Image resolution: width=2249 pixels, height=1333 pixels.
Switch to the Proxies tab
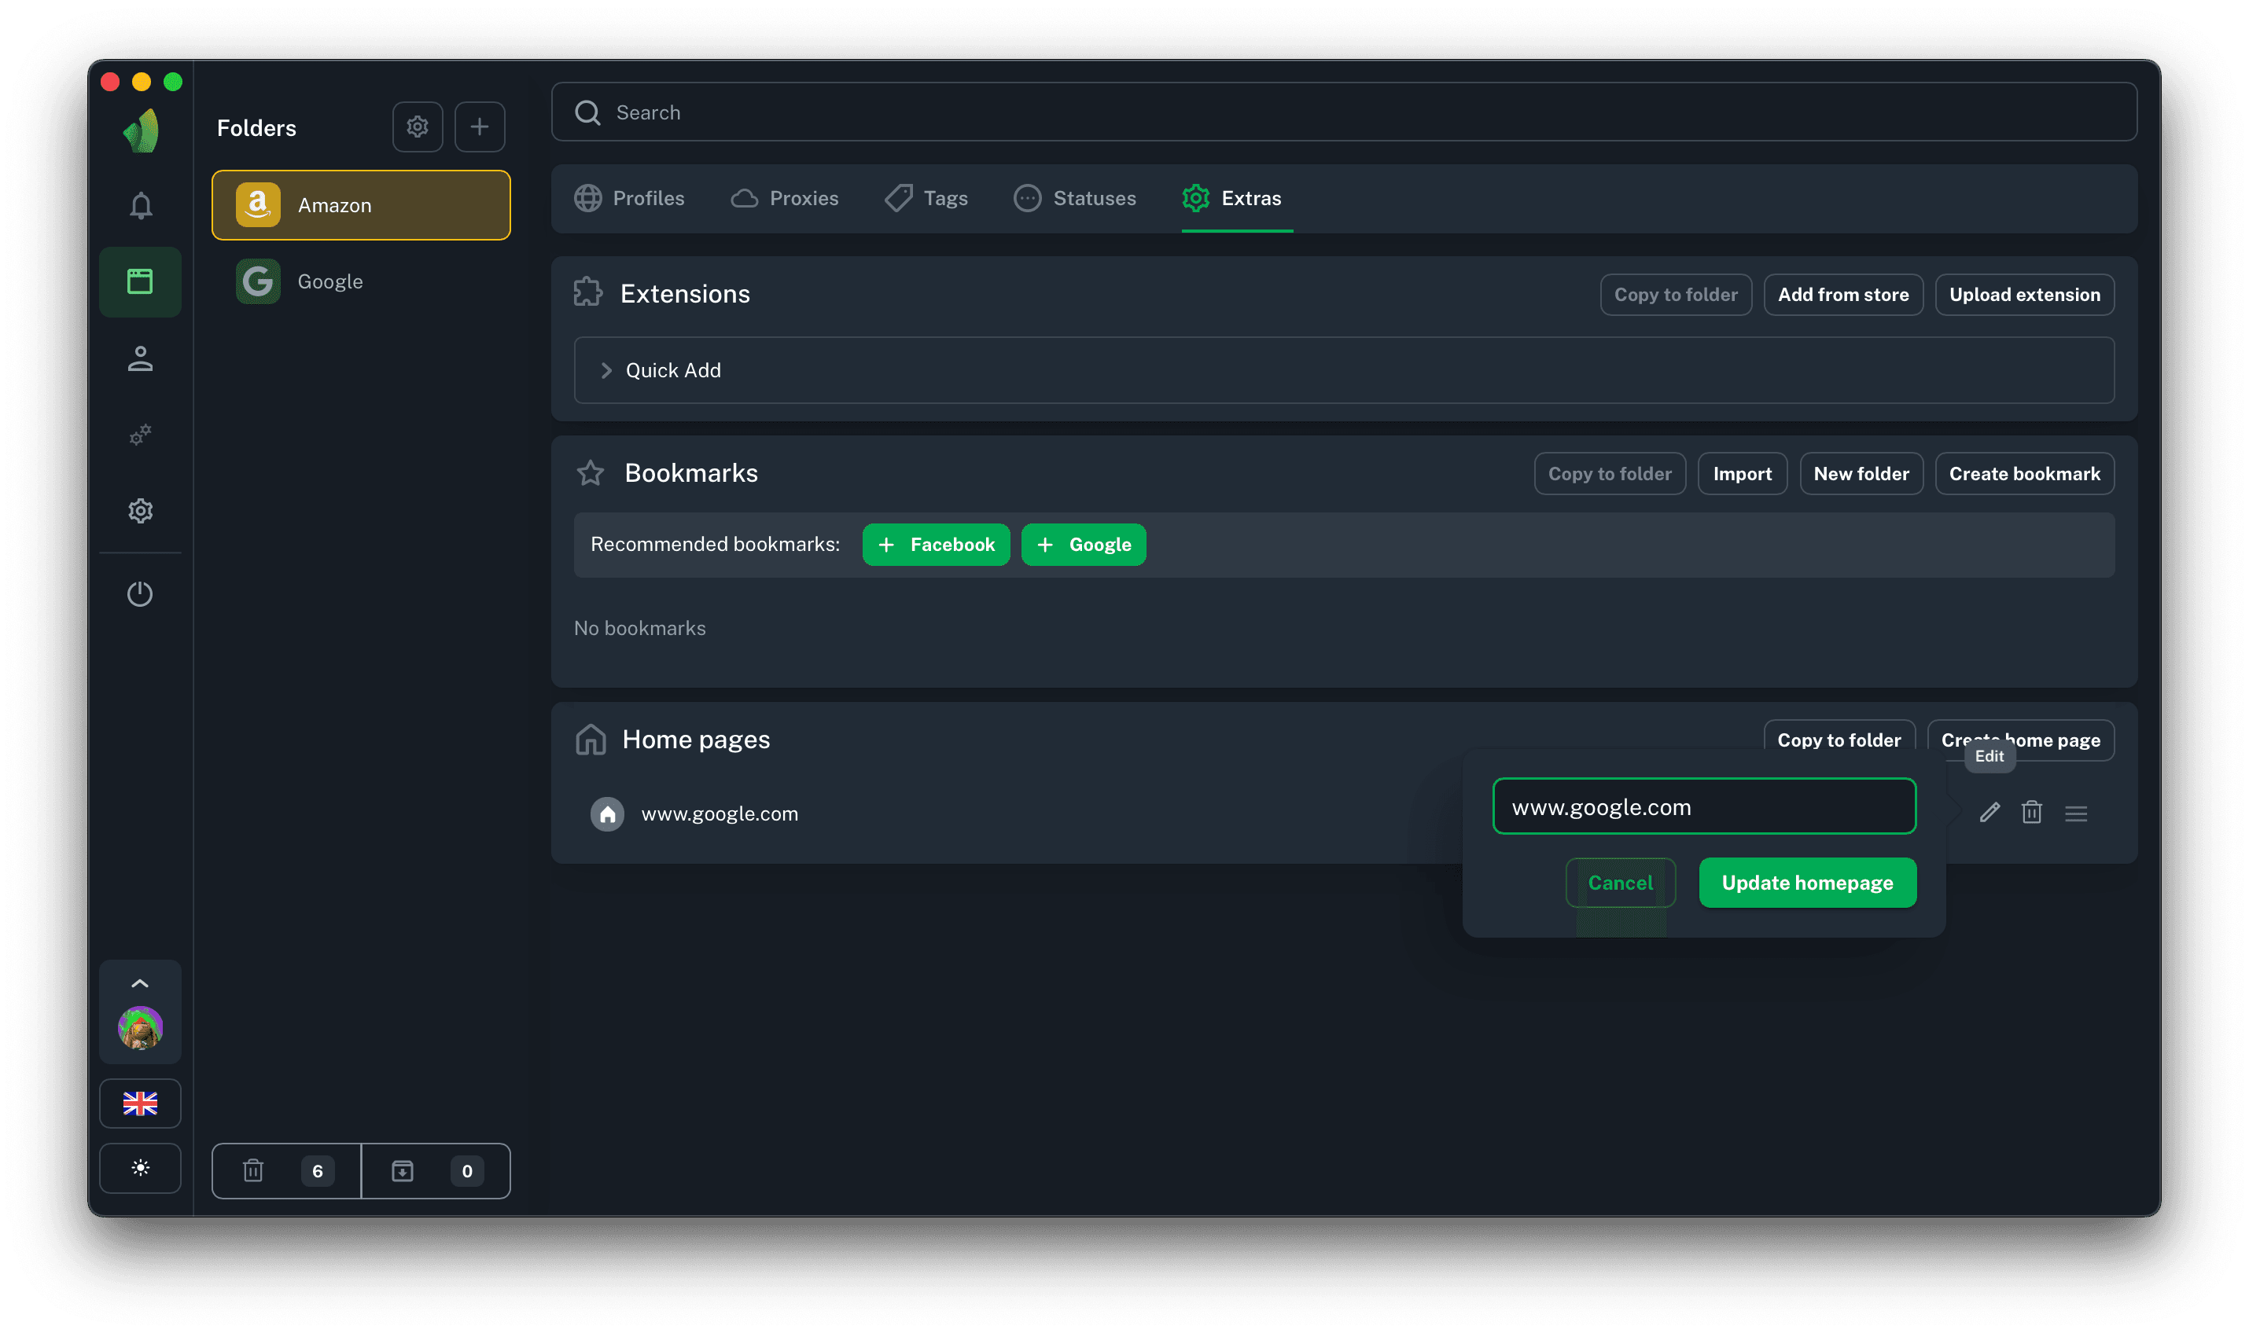tap(786, 199)
